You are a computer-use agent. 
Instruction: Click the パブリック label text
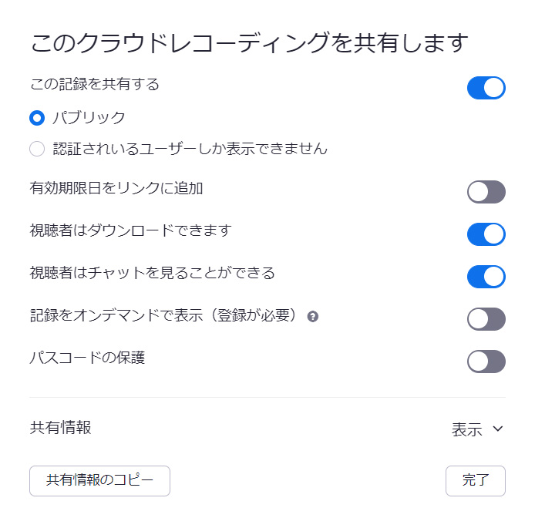click(89, 119)
